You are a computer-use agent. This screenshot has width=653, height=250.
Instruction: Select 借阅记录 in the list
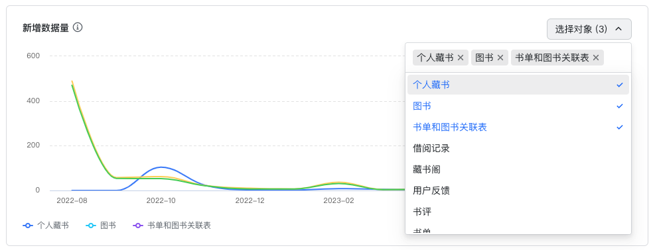(x=518, y=148)
